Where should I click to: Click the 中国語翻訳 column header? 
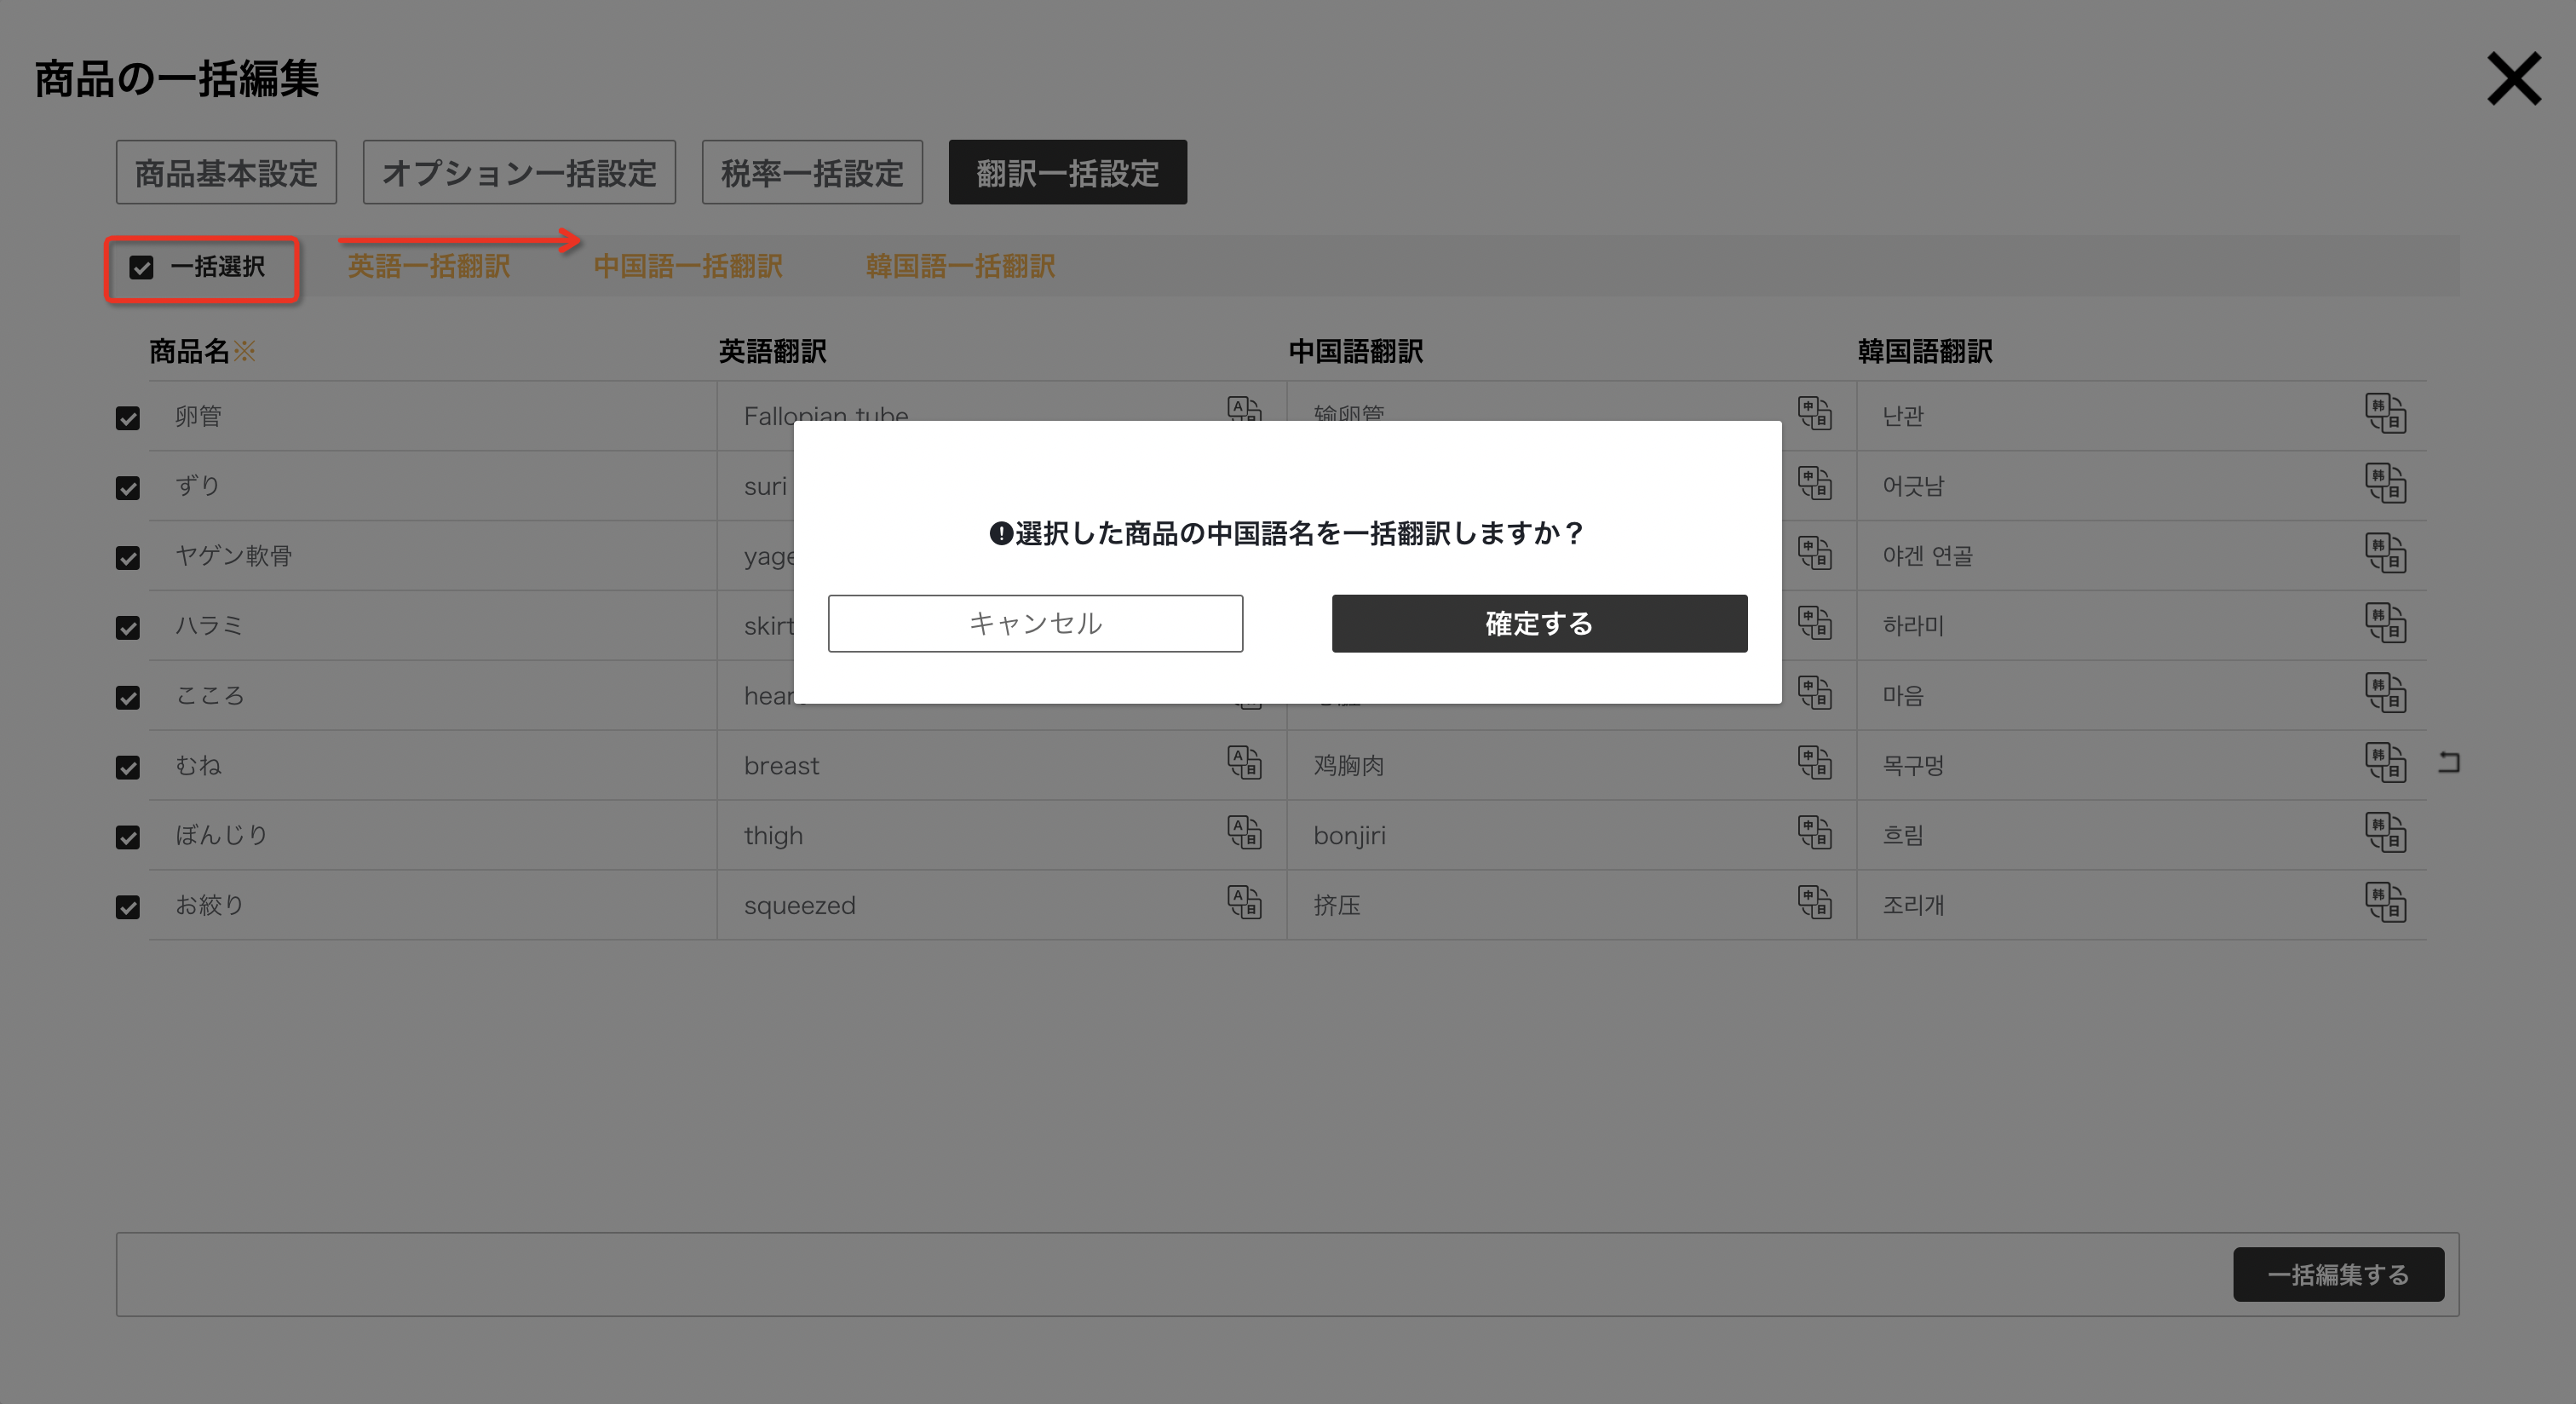point(1355,351)
